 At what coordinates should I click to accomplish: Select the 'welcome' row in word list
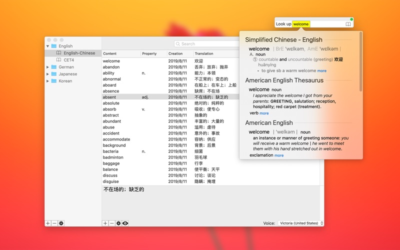coord(170,61)
